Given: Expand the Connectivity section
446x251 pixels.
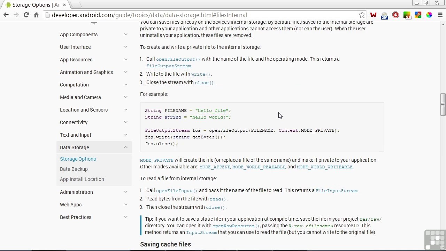Looking at the screenshot, I should coord(126,122).
